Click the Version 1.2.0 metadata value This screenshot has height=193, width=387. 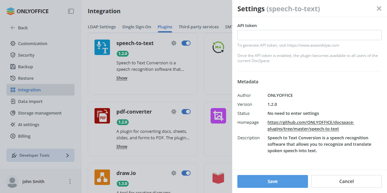coord(272,104)
